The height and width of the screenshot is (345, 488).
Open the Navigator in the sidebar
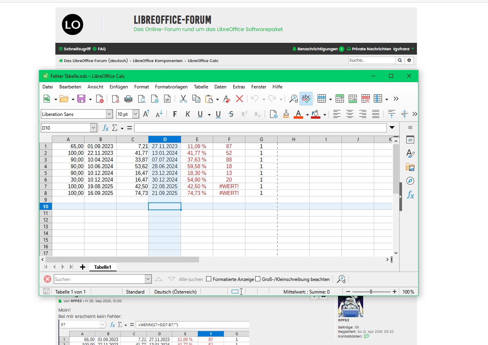tap(410, 181)
